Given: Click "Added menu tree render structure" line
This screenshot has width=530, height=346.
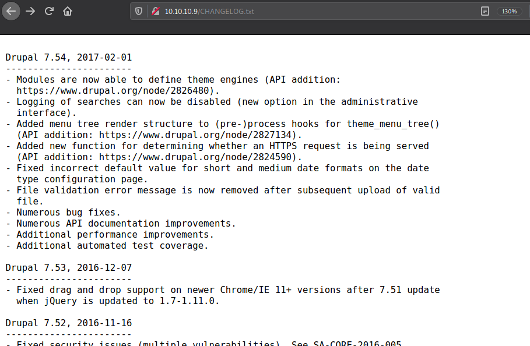Looking at the screenshot, I should 222,124.
